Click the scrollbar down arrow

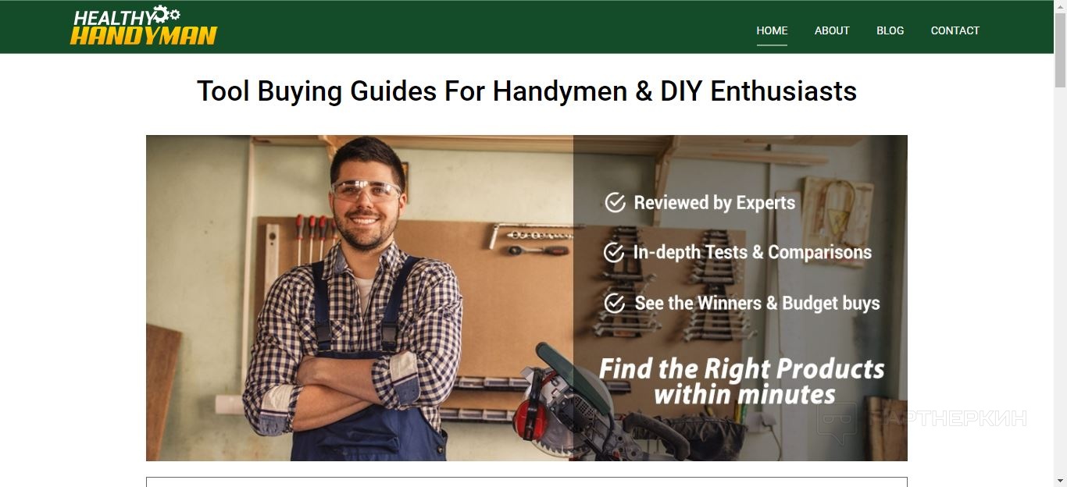(1060, 481)
